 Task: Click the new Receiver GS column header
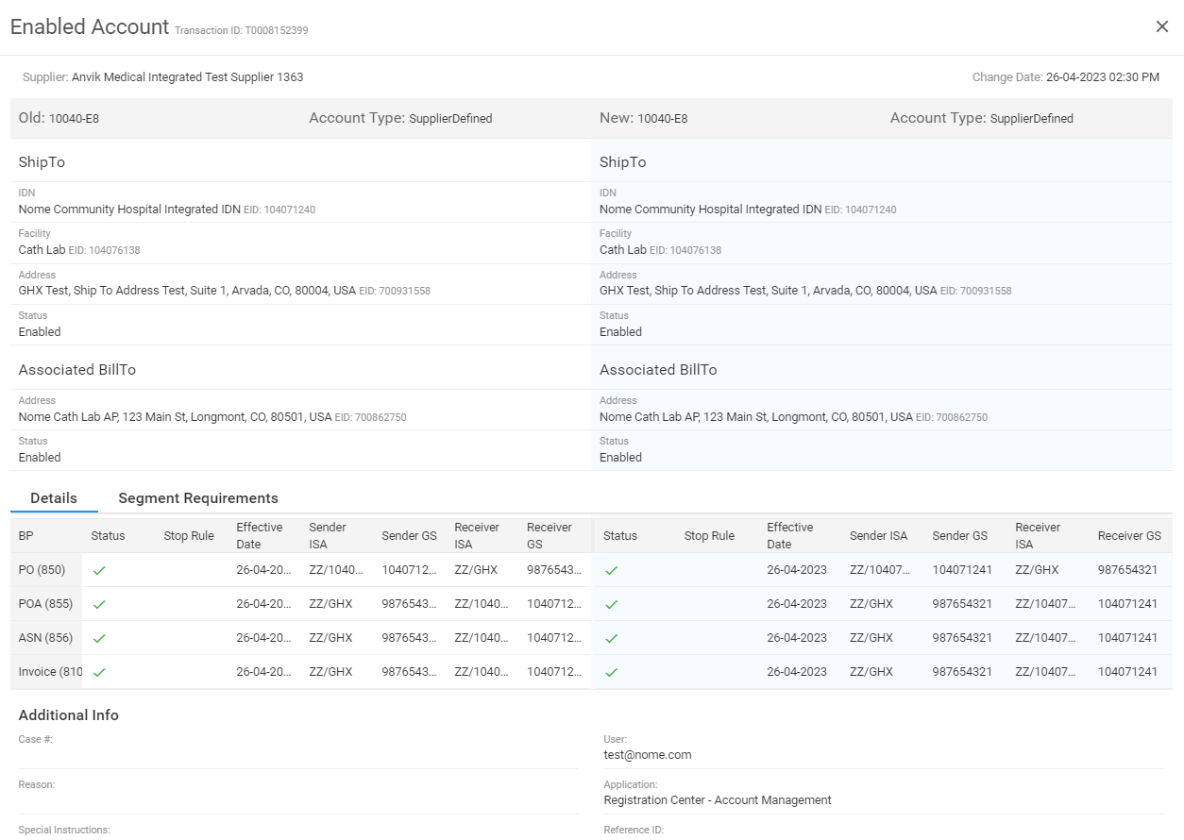click(1129, 536)
